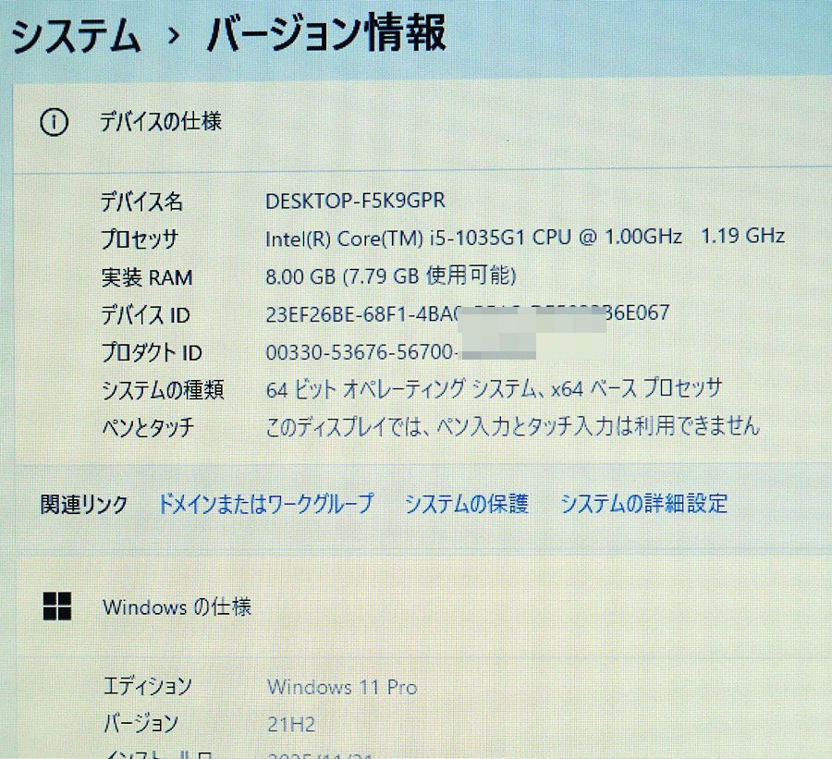The width and height of the screenshot is (832, 759).
Task: Click the デバイス ID label
Action: tap(145, 314)
